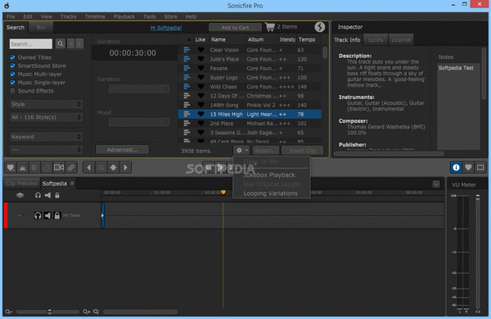The image size is (491, 319).
Task: Open the All - 116 Style(s) dropdown
Action: pos(47,117)
